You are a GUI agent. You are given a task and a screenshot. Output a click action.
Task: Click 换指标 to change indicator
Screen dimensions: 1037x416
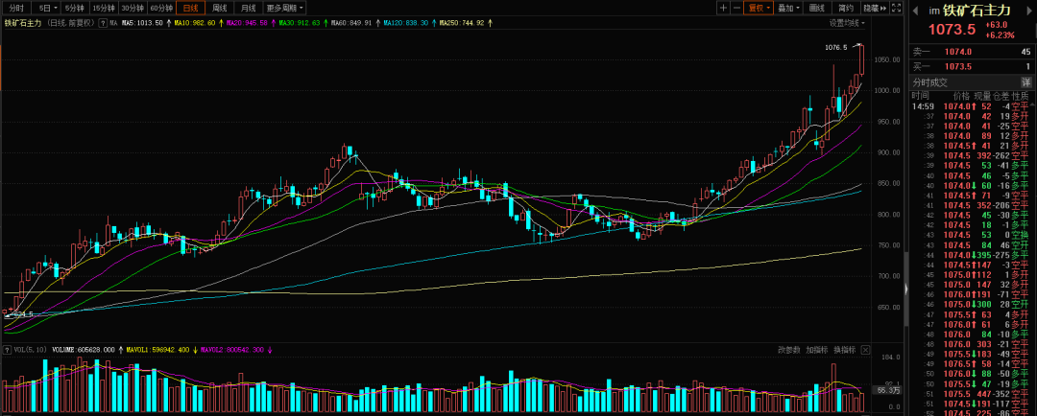(845, 349)
